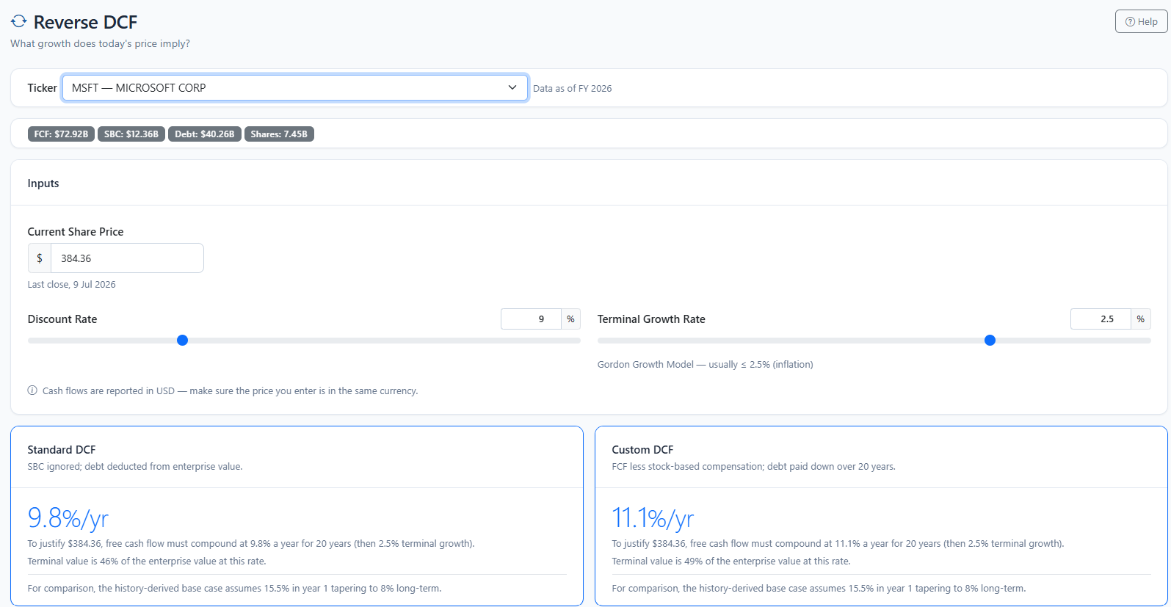Image resolution: width=1171 pixels, height=607 pixels.
Task: Click the Discount Rate percentage input
Action: pos(531,319)
